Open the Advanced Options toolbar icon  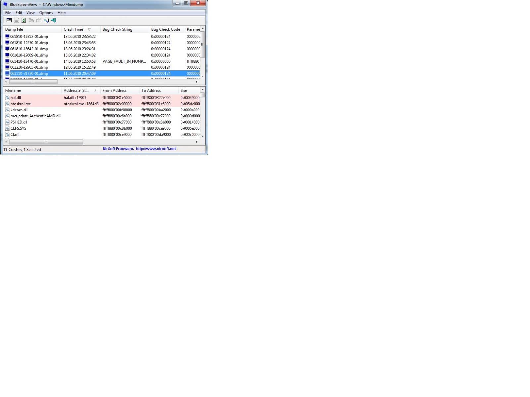pyautogui.click(x=9, y=20)
